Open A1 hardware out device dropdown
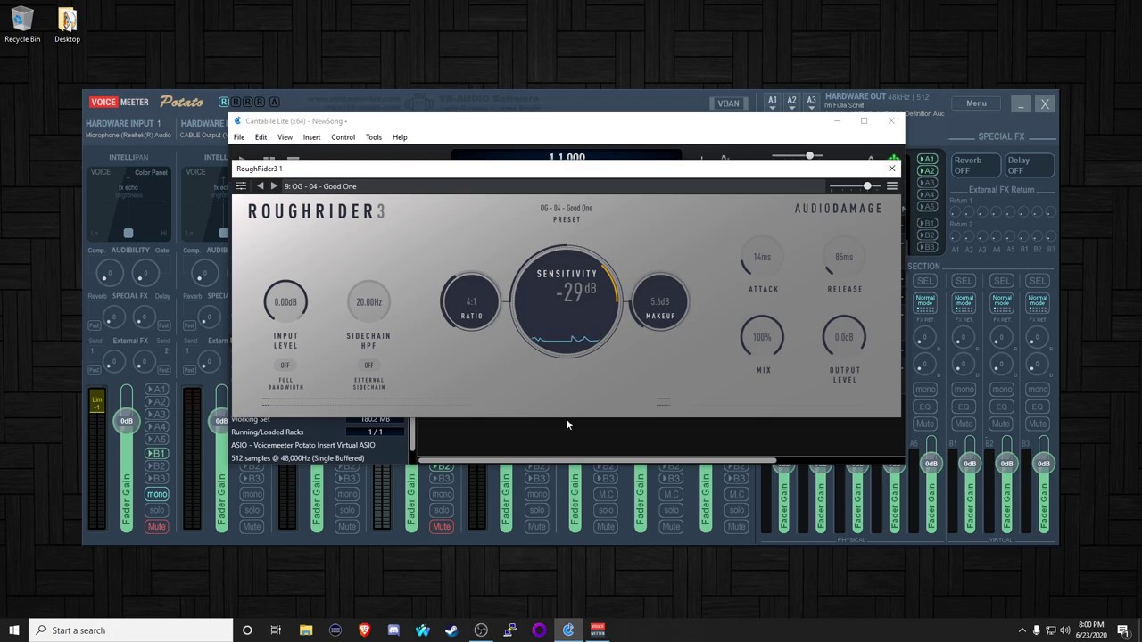 pyautogui.click(x=773, y=103)
